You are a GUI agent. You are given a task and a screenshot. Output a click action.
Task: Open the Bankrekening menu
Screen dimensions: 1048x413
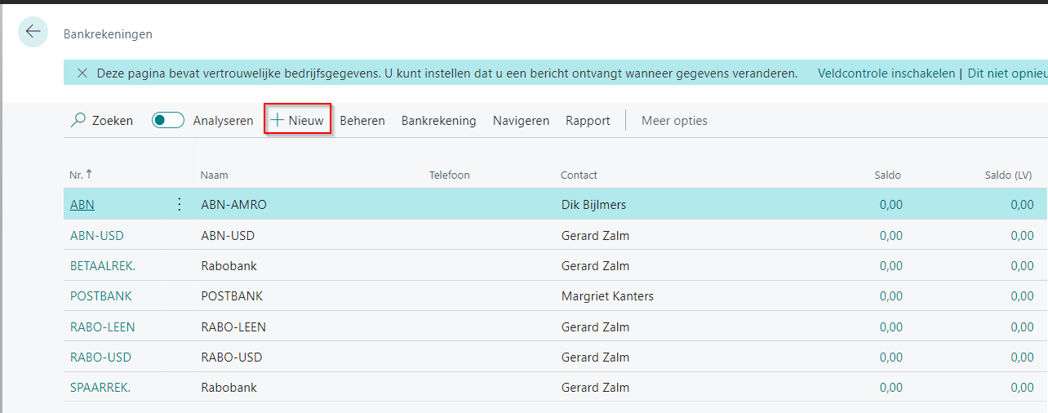438,121
